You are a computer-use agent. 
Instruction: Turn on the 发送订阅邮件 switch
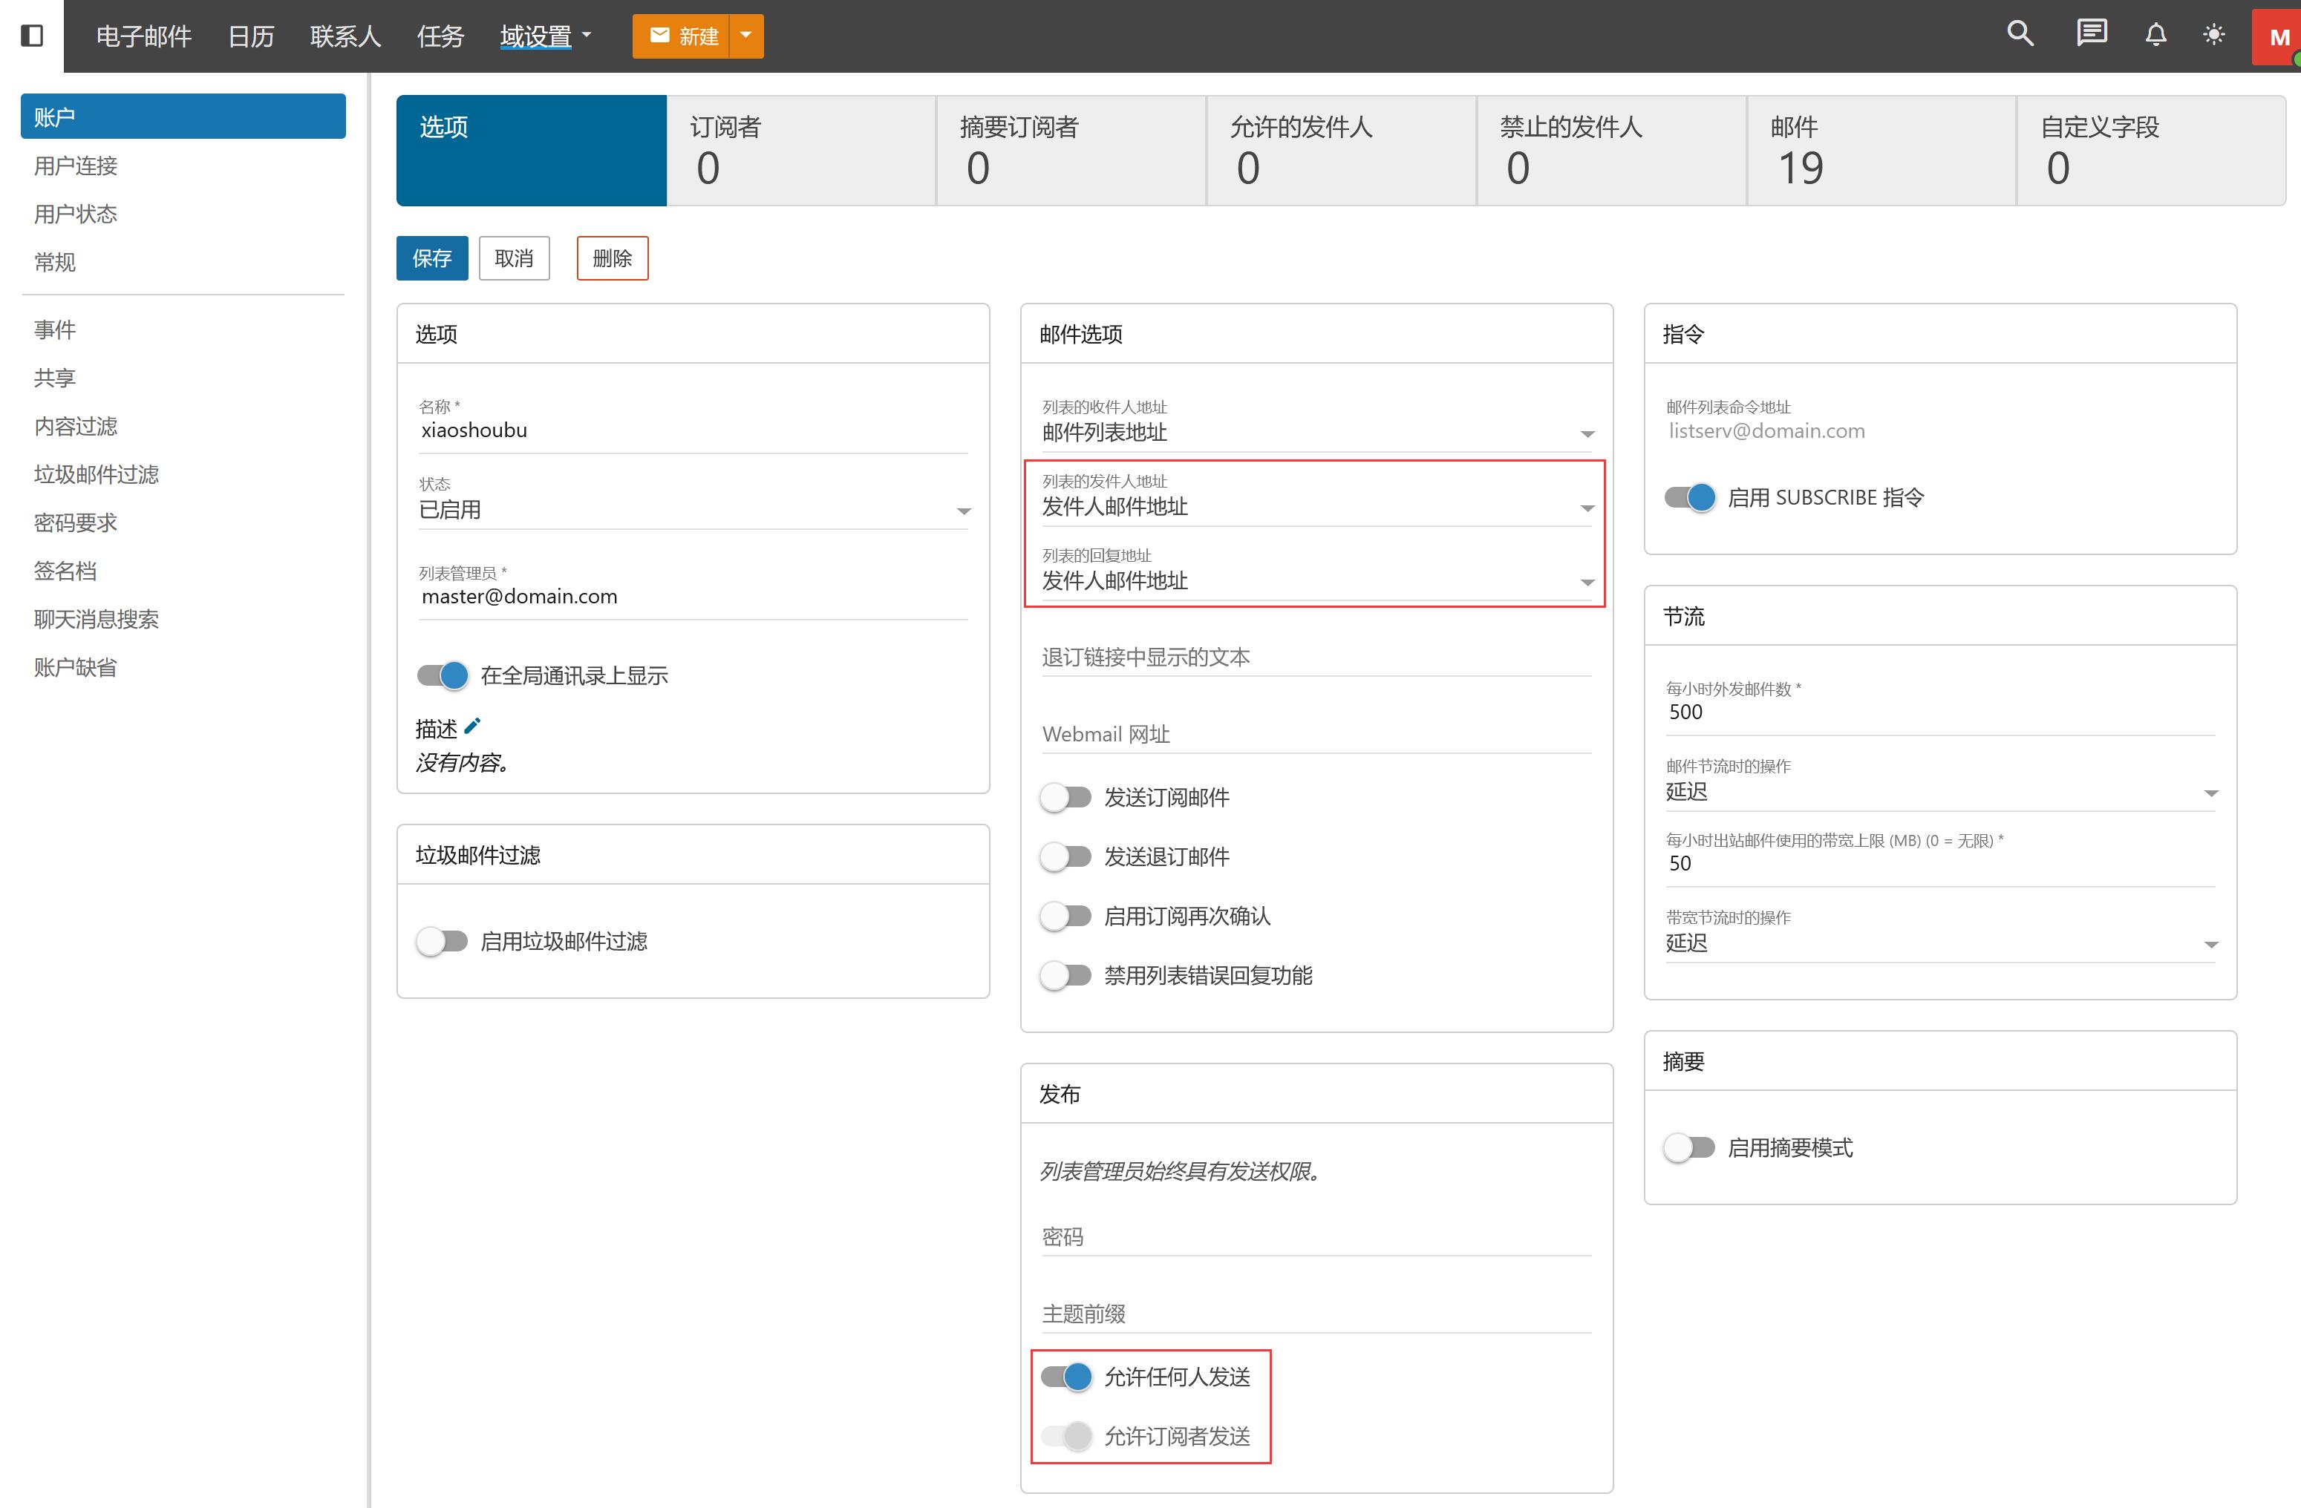point(1065,797)
